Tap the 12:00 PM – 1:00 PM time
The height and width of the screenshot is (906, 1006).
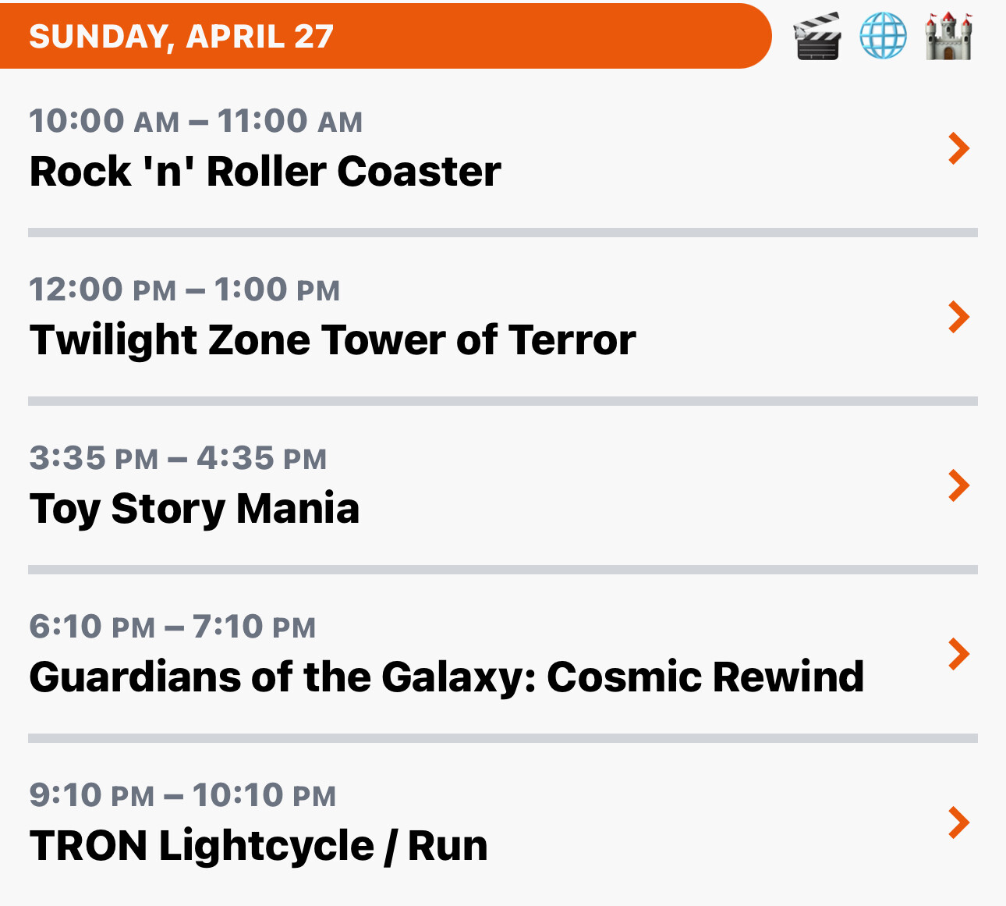pyautogui.click(x=185, y=290)
